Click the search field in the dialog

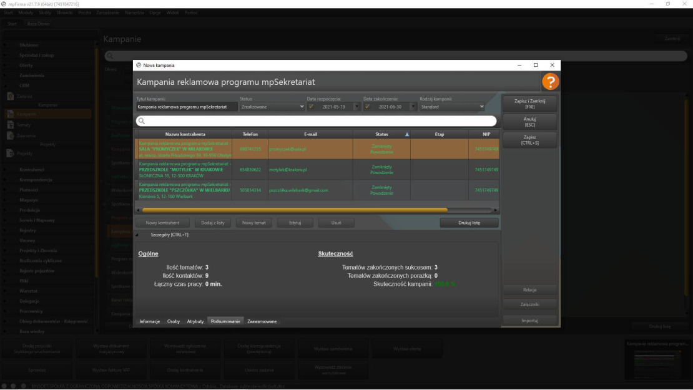[316, 121]
